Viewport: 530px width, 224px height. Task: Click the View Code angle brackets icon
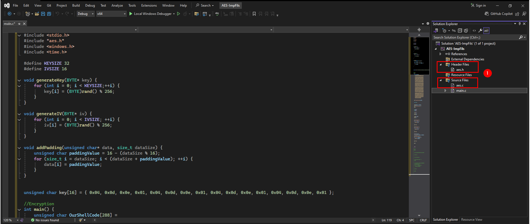(x=474, y=31)
